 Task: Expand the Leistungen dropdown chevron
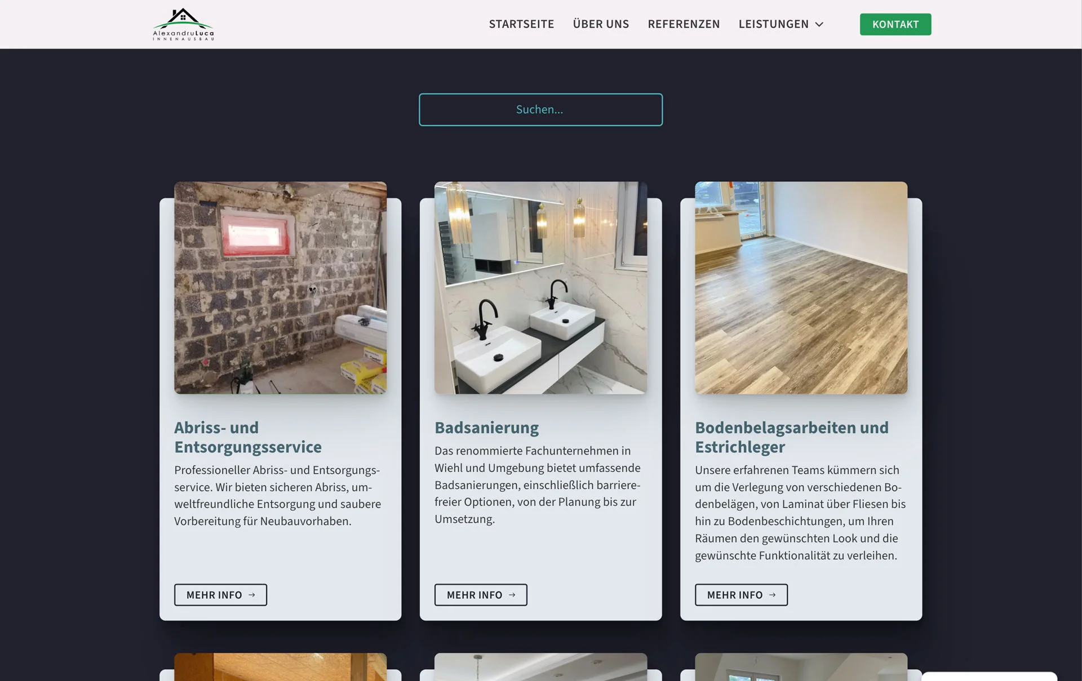click(819, 24)
